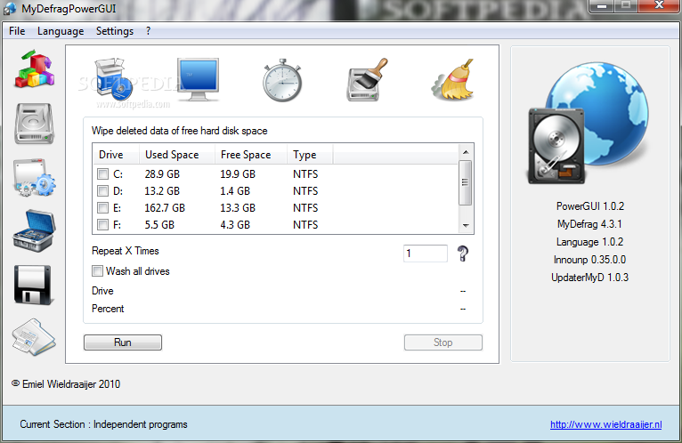Viewport: 682px width, 443px height.
Task: Click the question mark help icon
Action: (463, 254)
